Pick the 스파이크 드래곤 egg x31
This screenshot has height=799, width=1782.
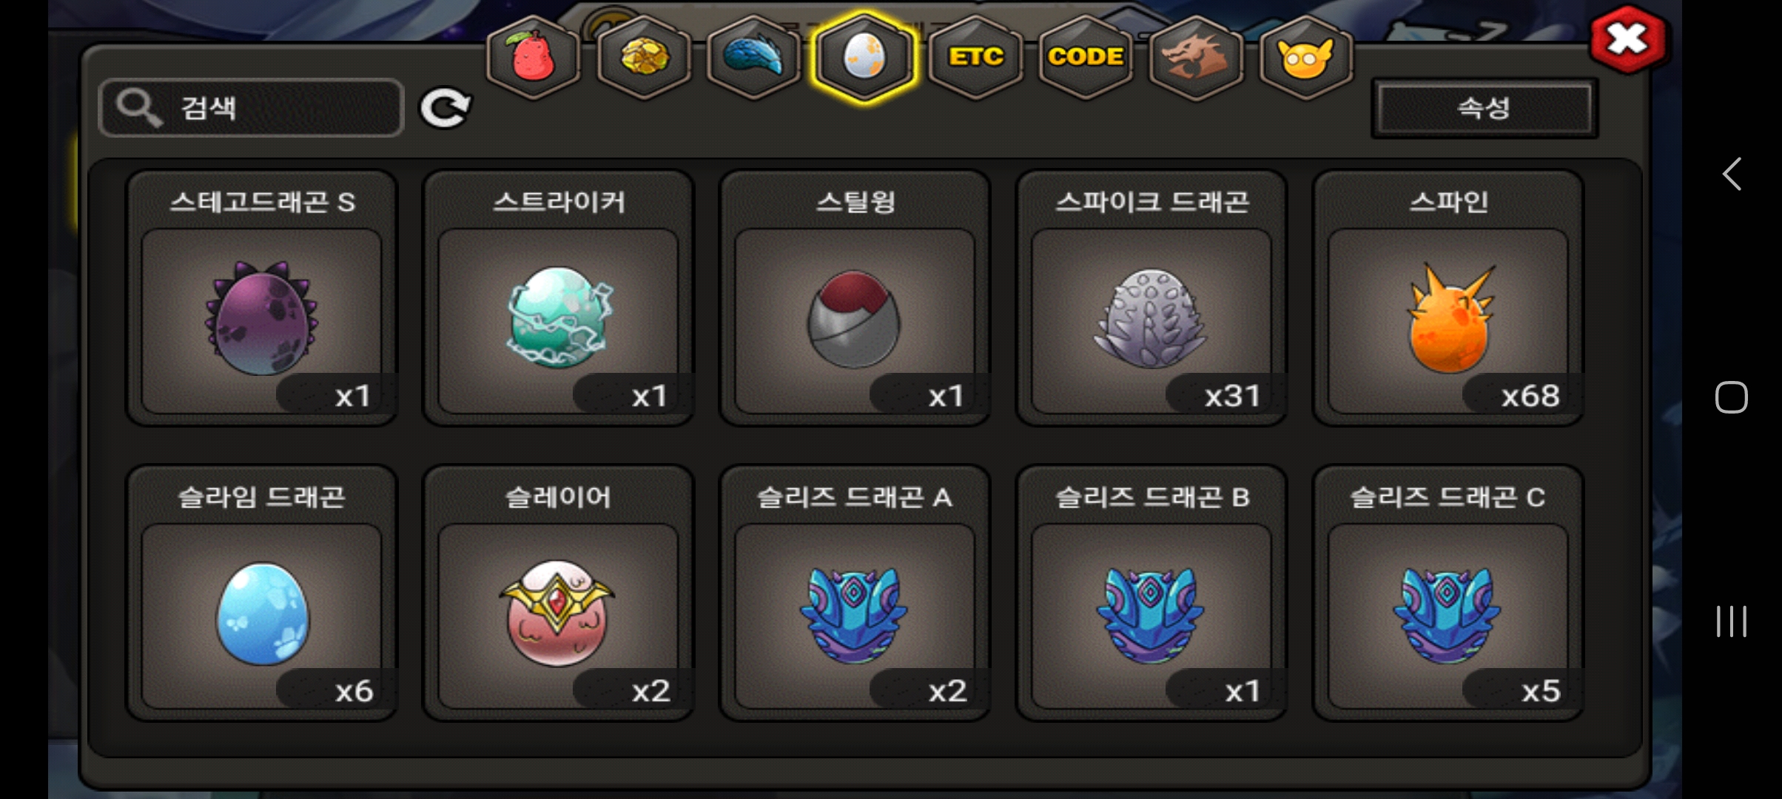[1151, 298]
